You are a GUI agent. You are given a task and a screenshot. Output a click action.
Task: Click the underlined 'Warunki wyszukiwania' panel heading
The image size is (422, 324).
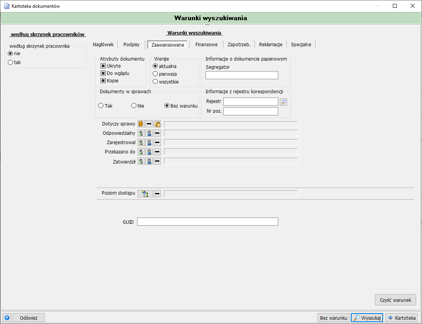[x=195, y=33]
